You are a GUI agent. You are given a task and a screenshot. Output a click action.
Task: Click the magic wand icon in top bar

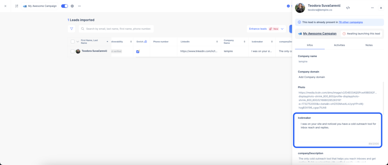pos(17,6)
